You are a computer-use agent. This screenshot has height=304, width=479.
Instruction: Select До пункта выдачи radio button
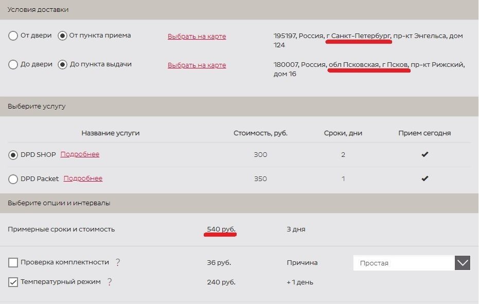[x=63, y=65]
